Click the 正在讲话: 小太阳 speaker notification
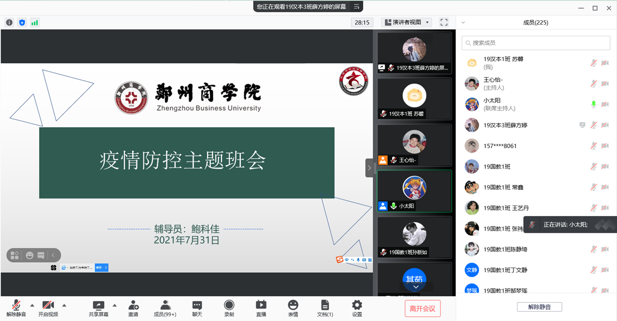The width and height of the screenshot is (617, 321). 570,225
